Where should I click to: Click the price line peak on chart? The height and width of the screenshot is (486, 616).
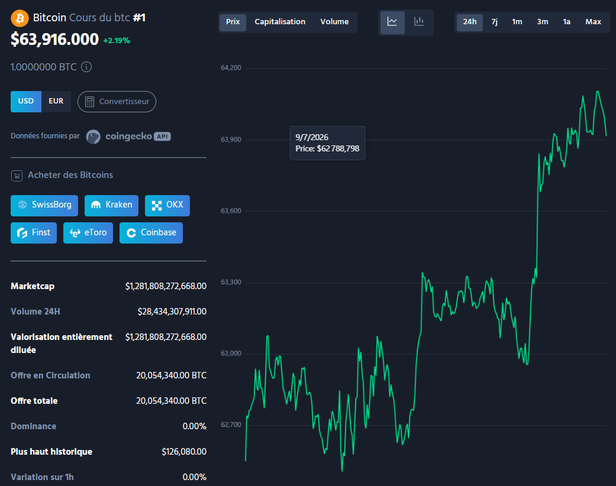click(598, 92)
